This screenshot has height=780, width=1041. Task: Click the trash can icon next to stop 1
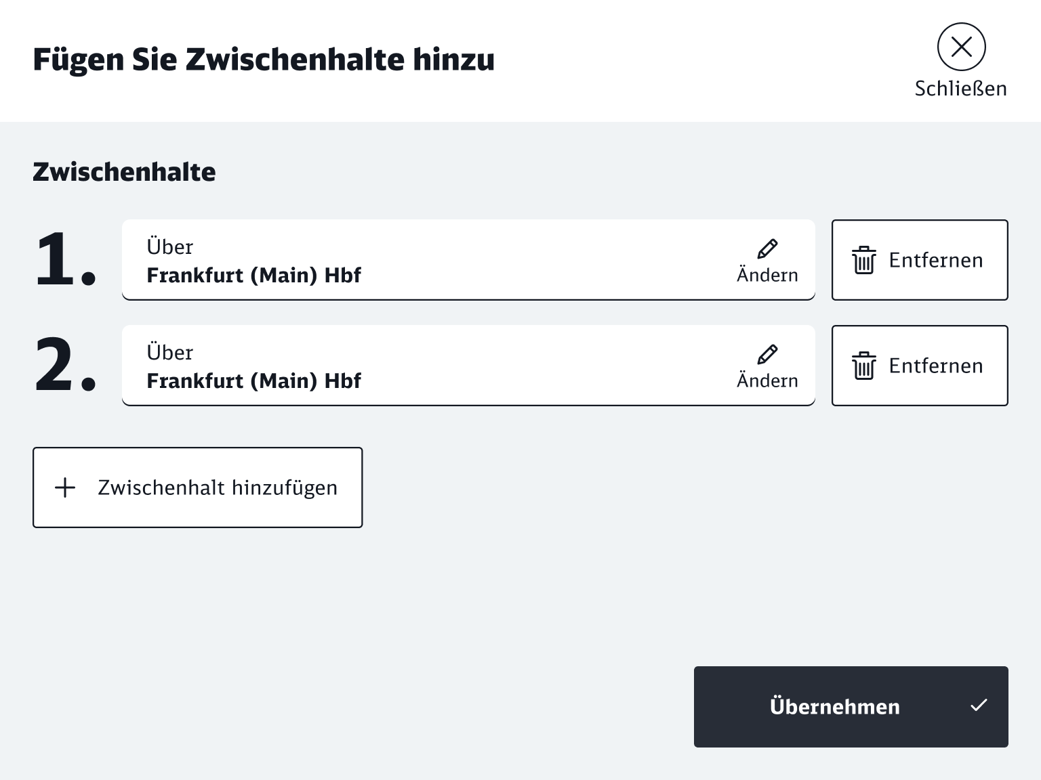pyautogui.click(x=863, y=259)
